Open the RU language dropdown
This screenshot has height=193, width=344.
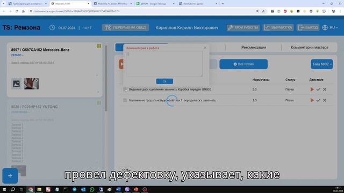pos(333,27)
